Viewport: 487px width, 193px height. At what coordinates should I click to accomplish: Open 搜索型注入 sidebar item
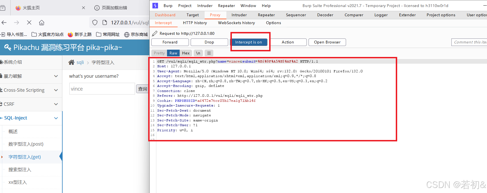point(20,169)
